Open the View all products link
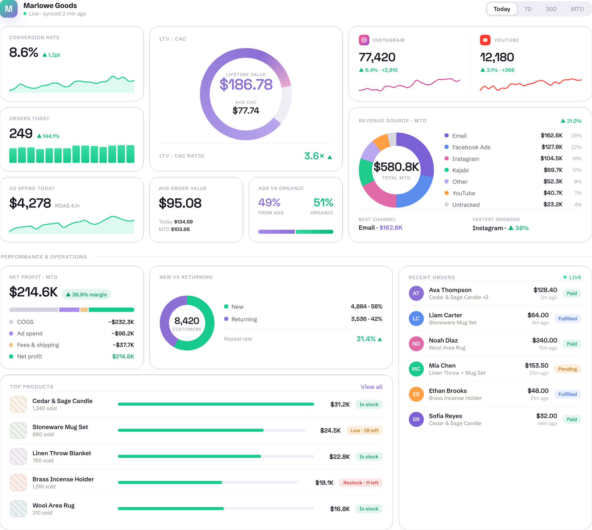 coord(372,387)
